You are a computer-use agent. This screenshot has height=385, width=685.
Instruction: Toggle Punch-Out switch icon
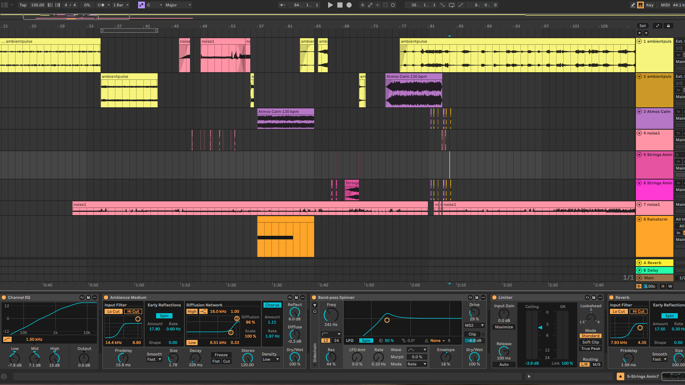click(x=461, y=5)
